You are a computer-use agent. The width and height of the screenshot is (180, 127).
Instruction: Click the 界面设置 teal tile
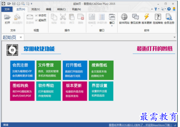pos(101,91)
